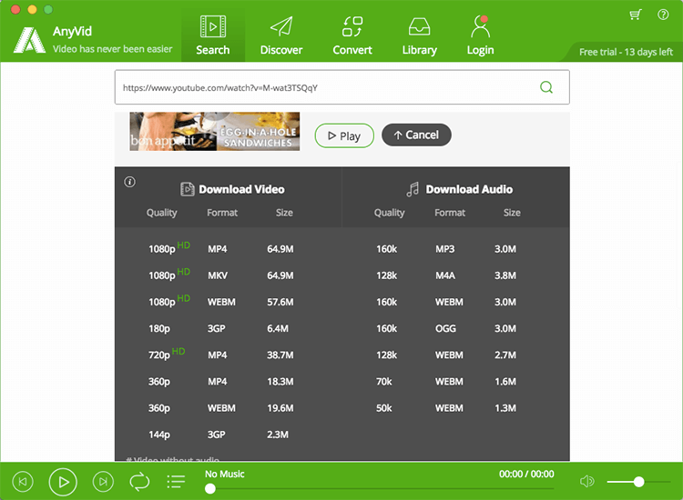Screen dimensions: 683x500
Task: Open the Discover tab
Action: [x=281, y=35]
